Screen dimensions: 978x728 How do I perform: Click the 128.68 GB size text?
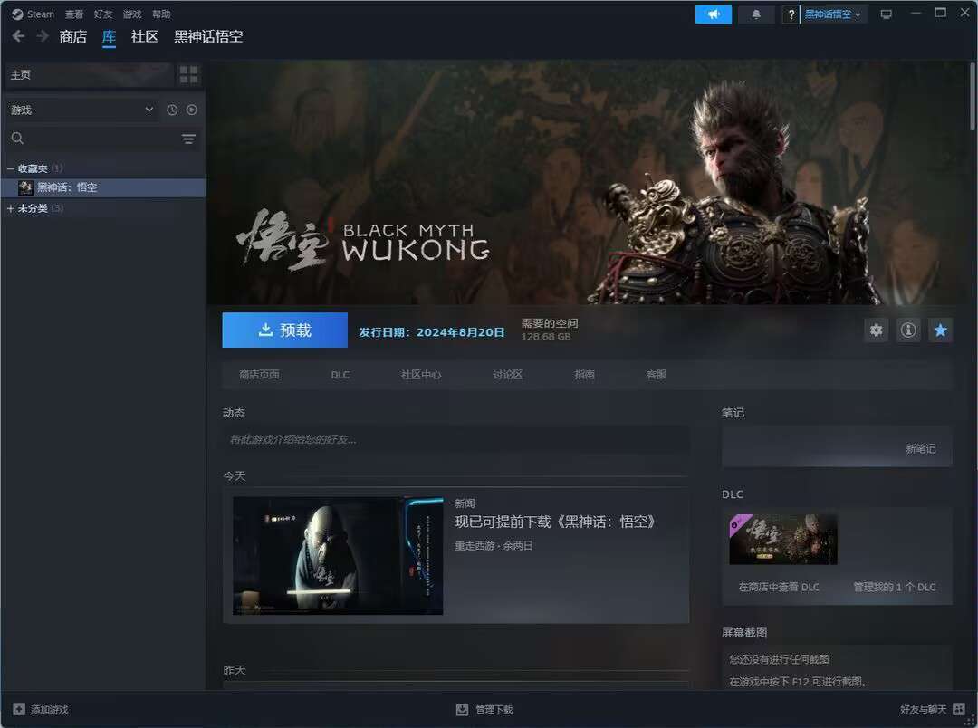(546, 337)
